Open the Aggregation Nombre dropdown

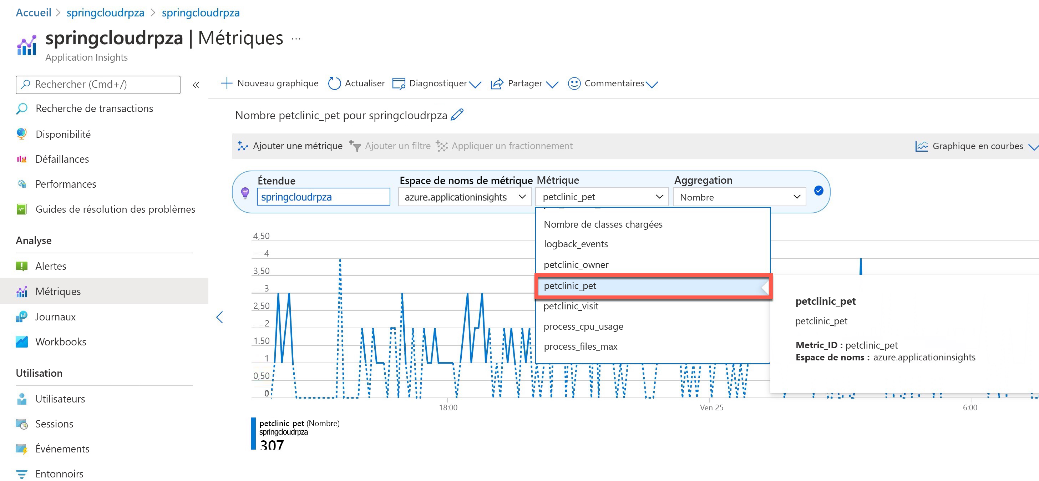click(739, 197)
